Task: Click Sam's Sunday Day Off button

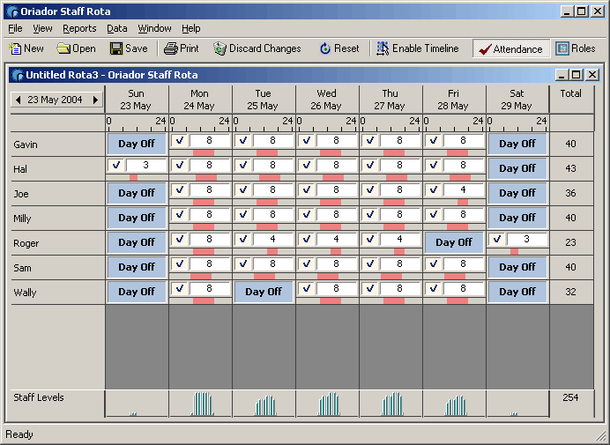Action: pyautogui.click(x=137, y=267)
